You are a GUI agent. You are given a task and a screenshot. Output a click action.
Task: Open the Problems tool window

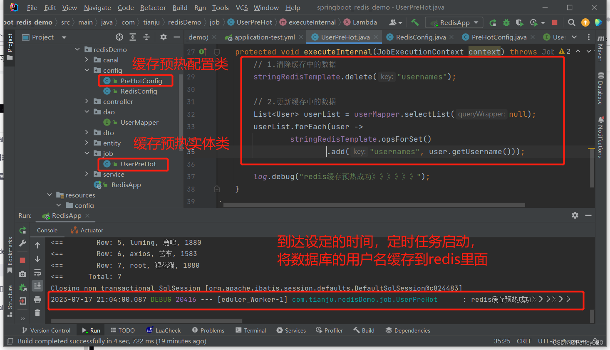click(208, 330)
